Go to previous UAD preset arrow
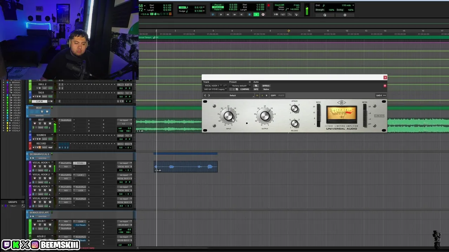449x252 pixels. point(205,96)
